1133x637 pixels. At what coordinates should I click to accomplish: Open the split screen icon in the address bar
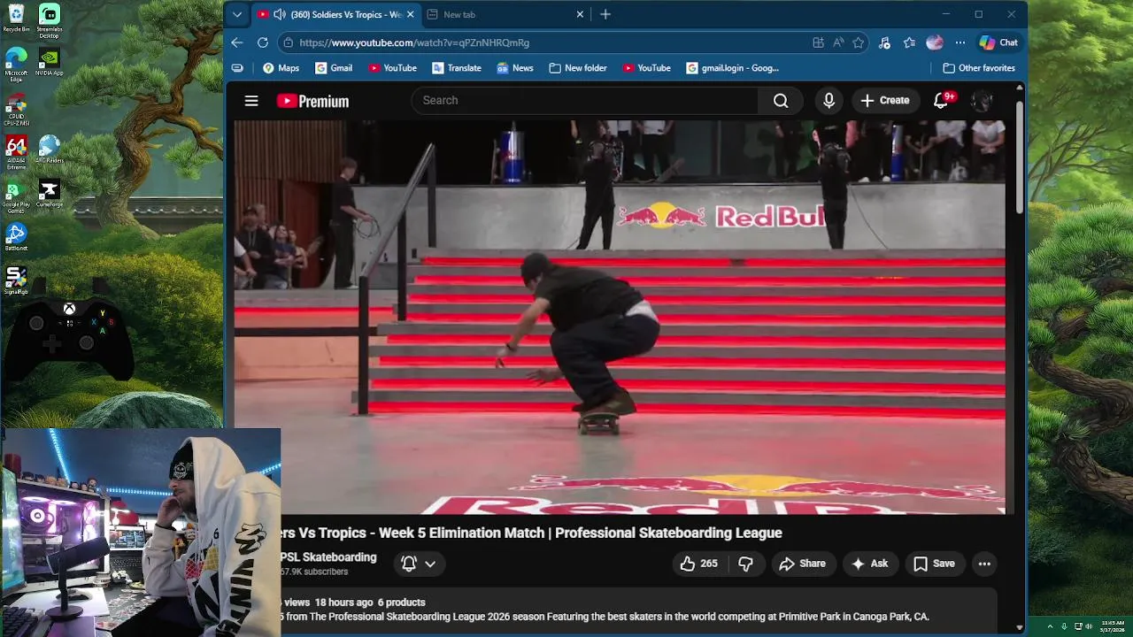818,42
